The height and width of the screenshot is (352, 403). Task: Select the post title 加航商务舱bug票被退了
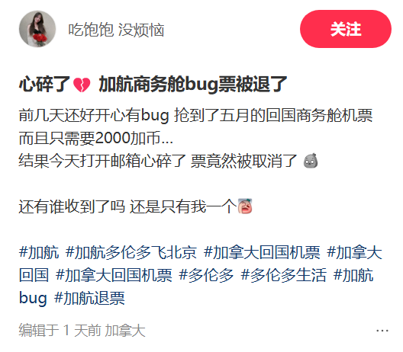[x=193, y=84]
